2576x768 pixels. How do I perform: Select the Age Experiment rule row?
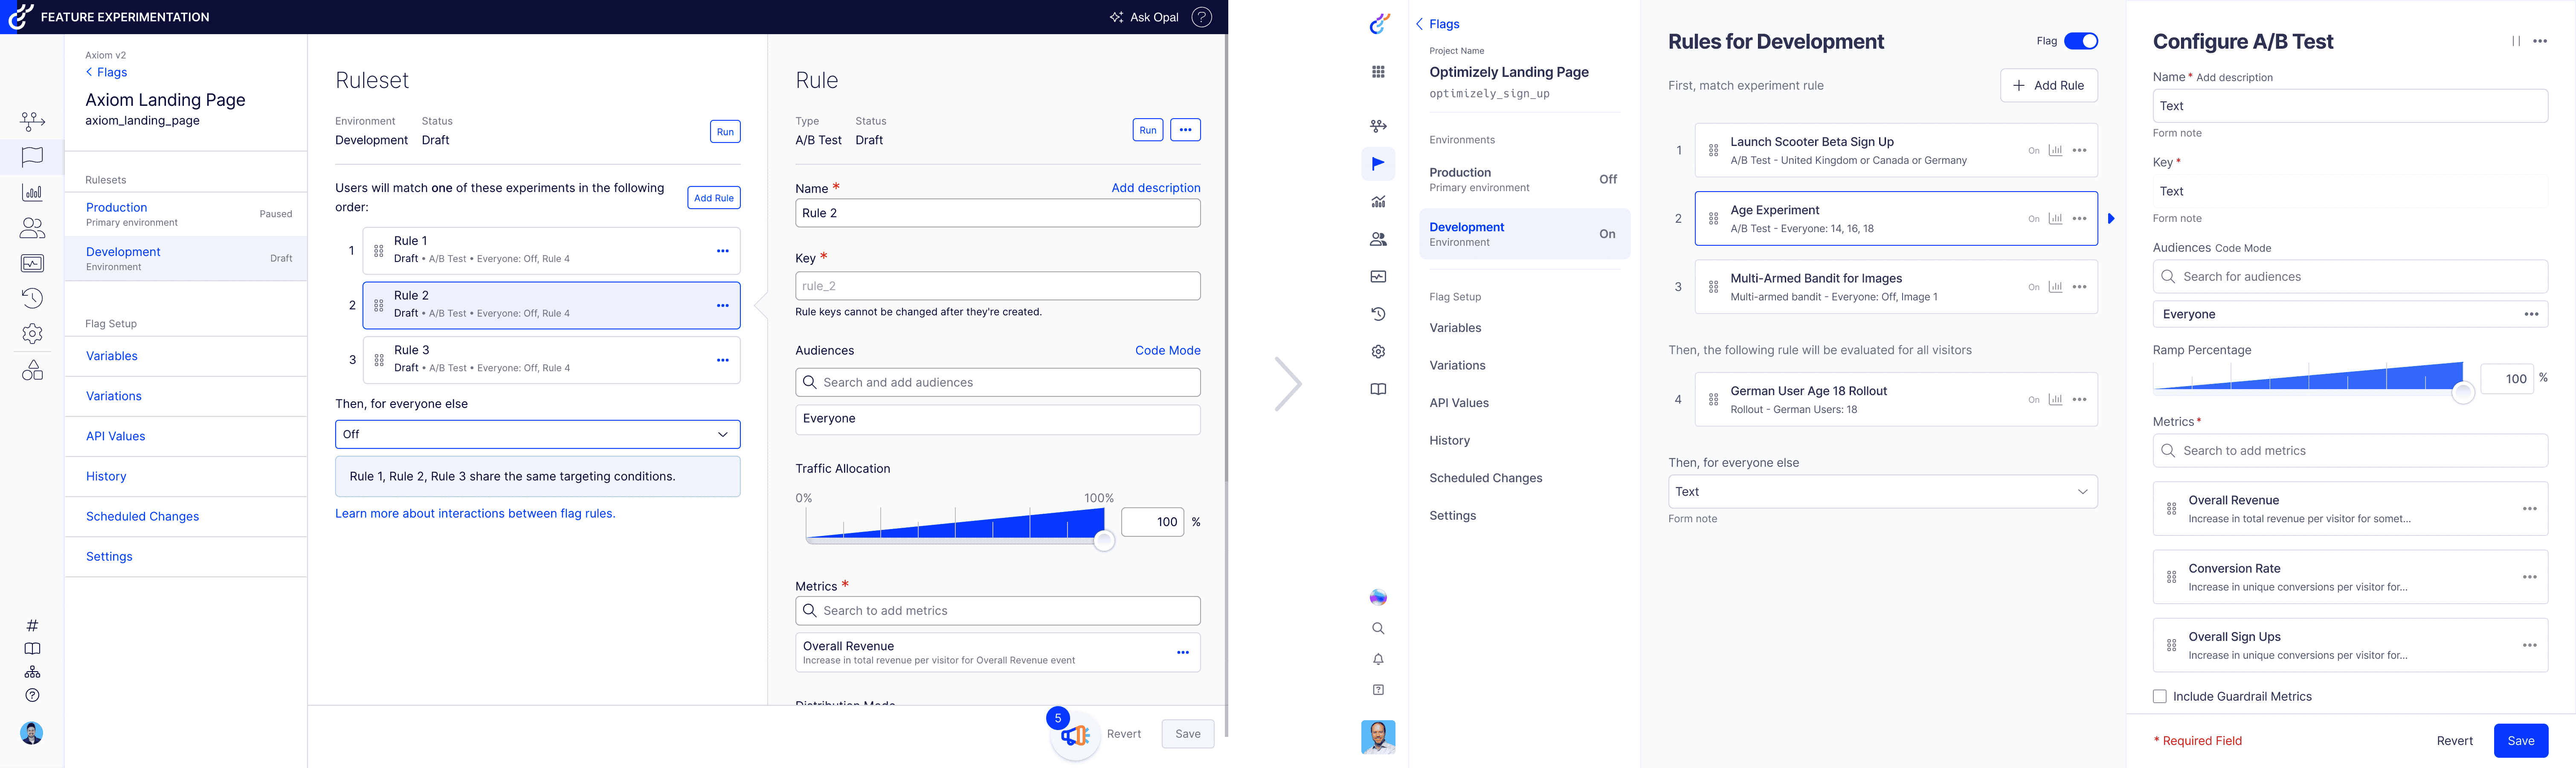(1896, 219)
